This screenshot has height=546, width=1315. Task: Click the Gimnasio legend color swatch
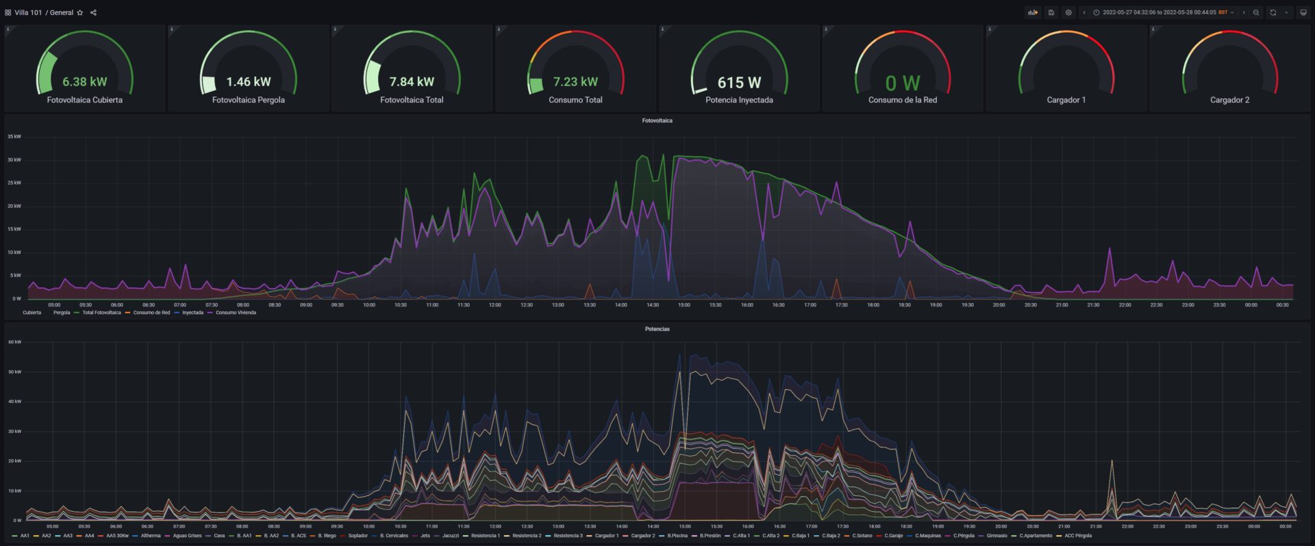coord(981,536)
